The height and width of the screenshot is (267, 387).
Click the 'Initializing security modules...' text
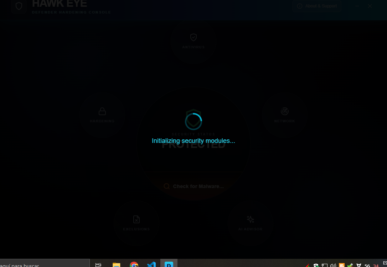pyautogui.click(x=193, y=141)
